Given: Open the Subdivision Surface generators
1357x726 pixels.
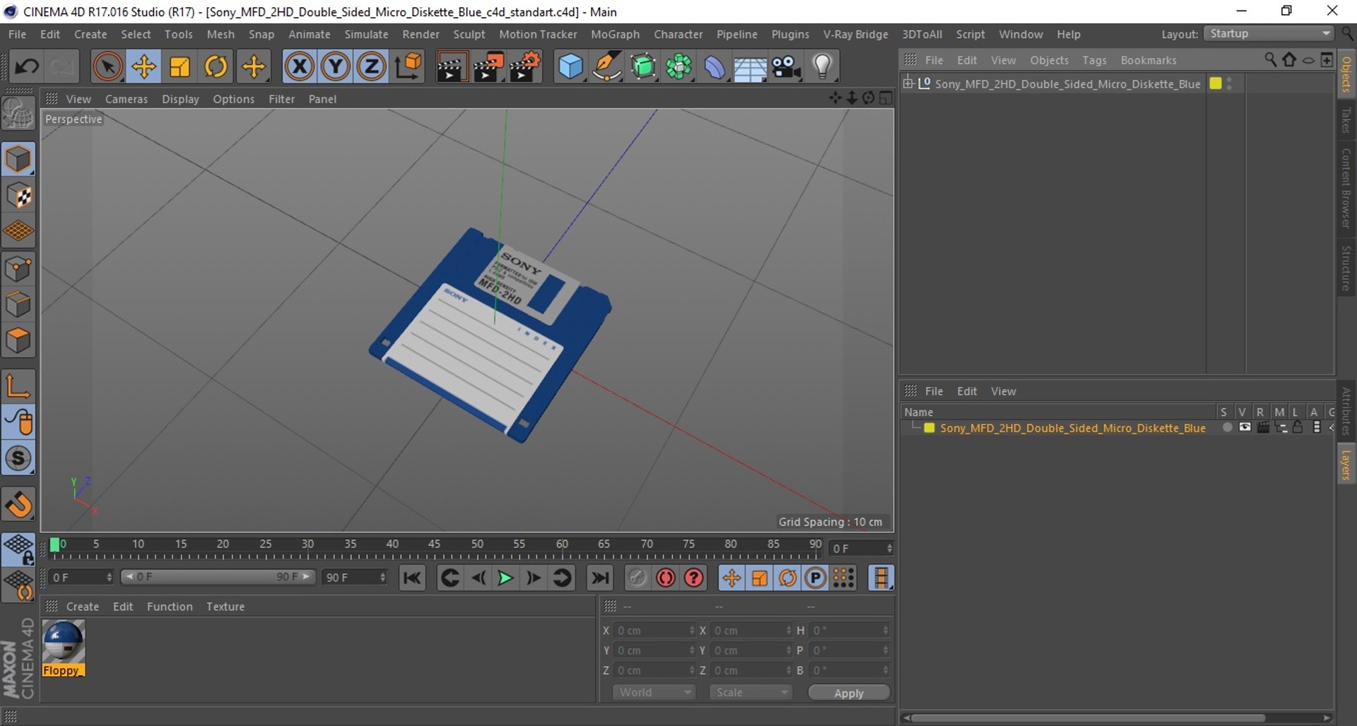Looking at the screenshot, I should pyautogui.click(x=643, y=67).
